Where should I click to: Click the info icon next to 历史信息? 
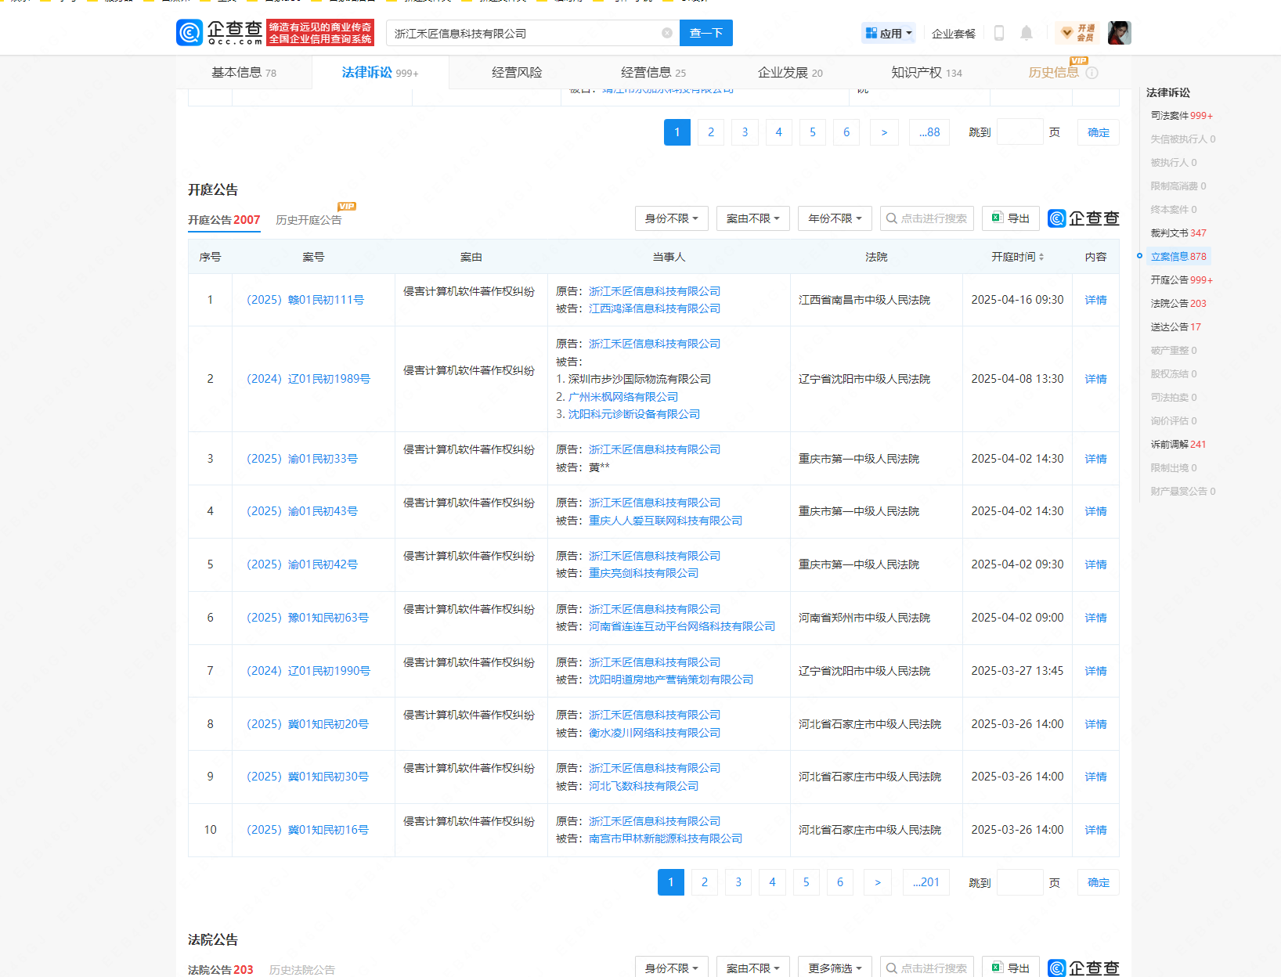click(x=1092, y=73)
